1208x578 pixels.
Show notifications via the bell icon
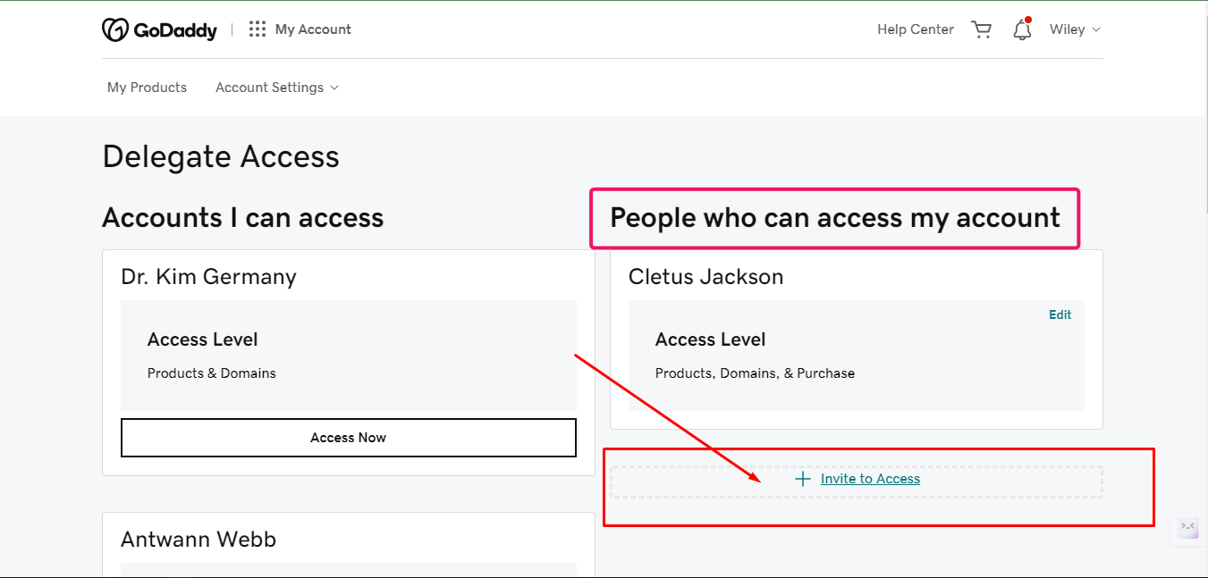1022,29
